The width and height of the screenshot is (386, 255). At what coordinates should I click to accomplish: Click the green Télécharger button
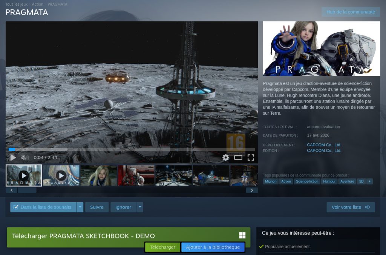pos(162,247)
